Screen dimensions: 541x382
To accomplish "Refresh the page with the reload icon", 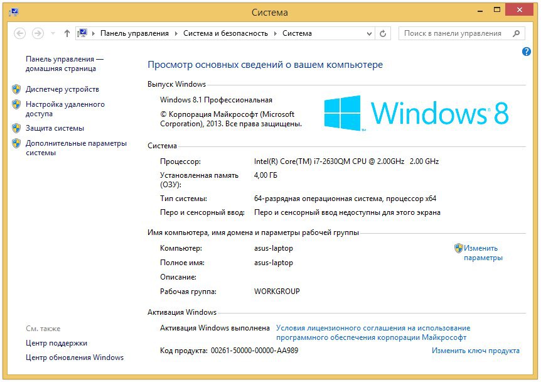I will [x=383, y=33].
